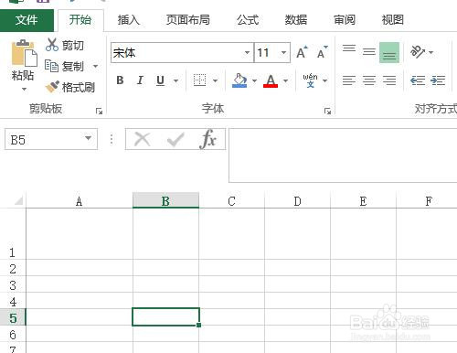457x353 pixels.
Task: Expand the font size dropdown
Action: coord(283,53)
